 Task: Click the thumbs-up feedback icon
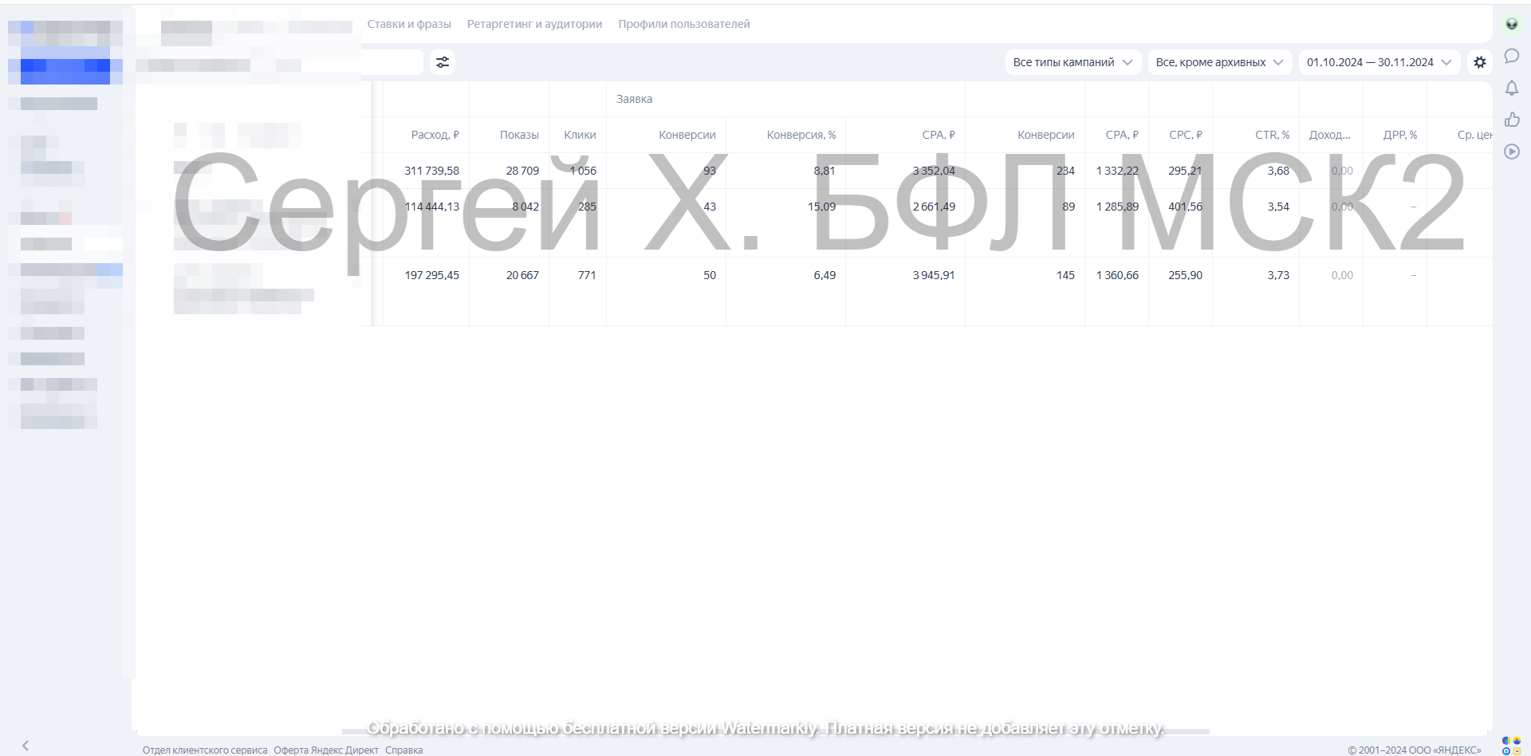[1512, 120]
